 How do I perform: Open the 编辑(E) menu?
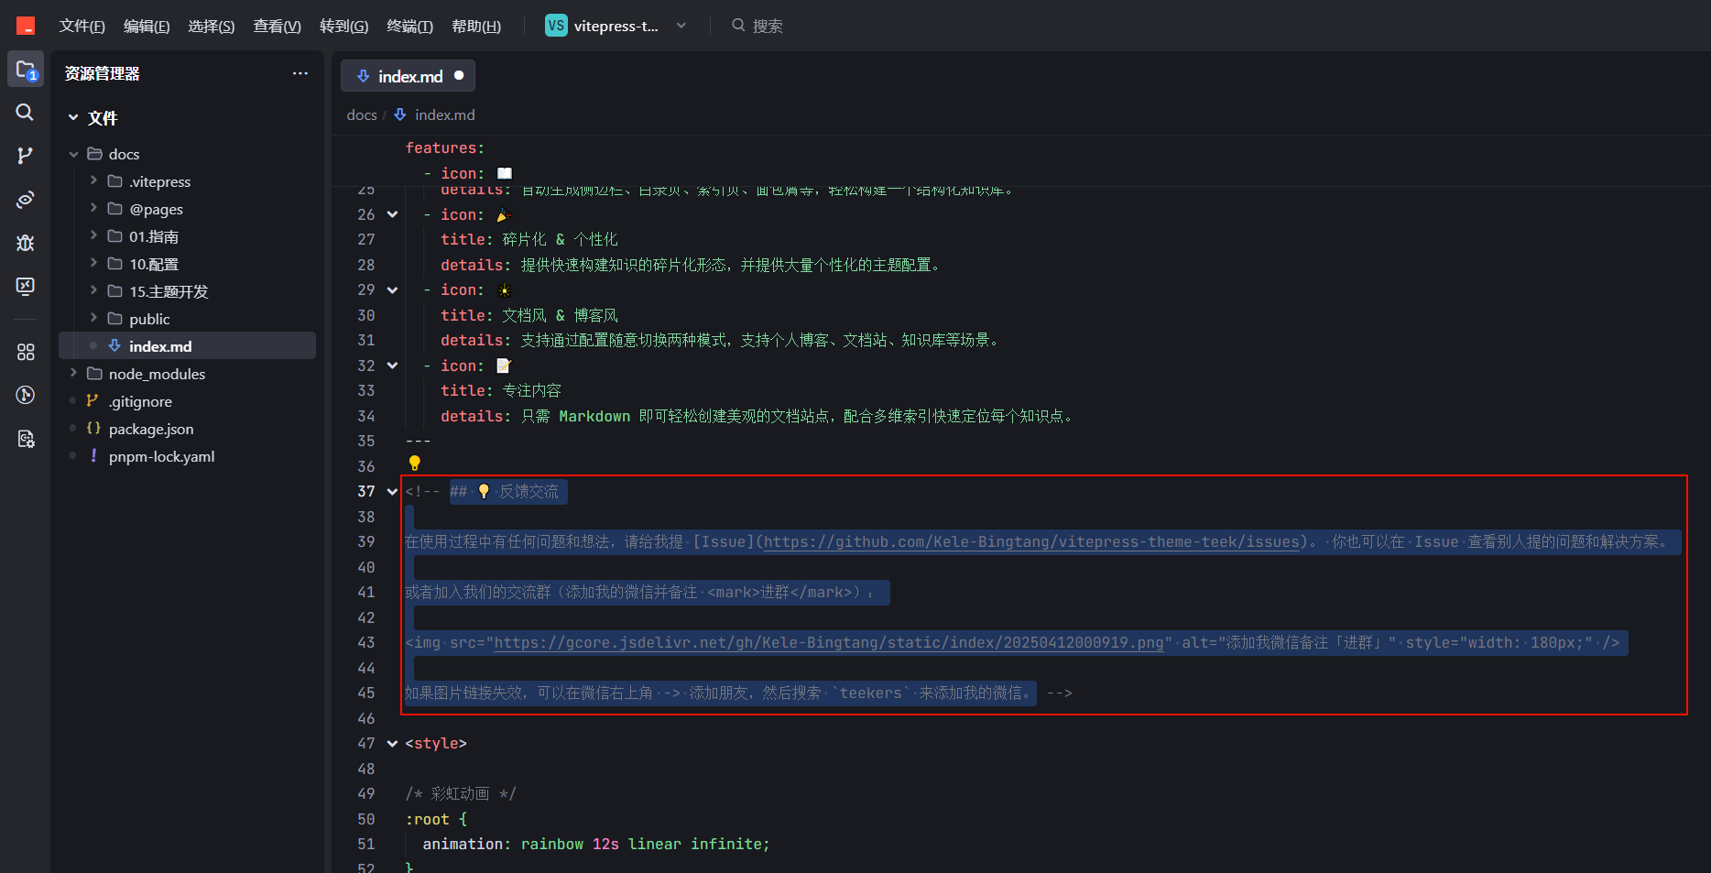147,26
